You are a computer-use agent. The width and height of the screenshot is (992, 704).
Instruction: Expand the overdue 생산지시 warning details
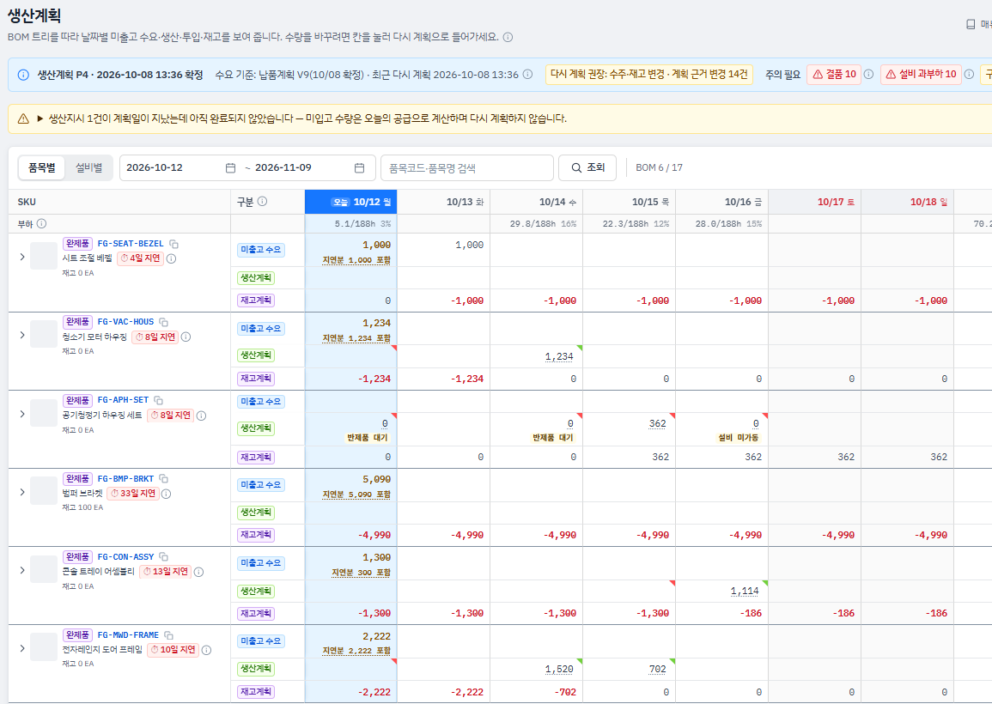[x=40, y=118]
